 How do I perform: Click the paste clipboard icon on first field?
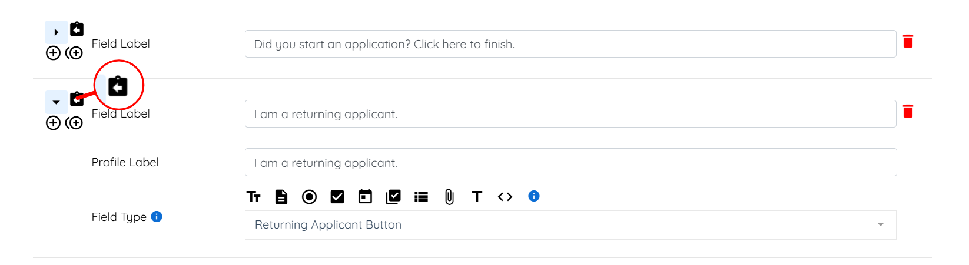pyautogui.click(x=77, y=29)
